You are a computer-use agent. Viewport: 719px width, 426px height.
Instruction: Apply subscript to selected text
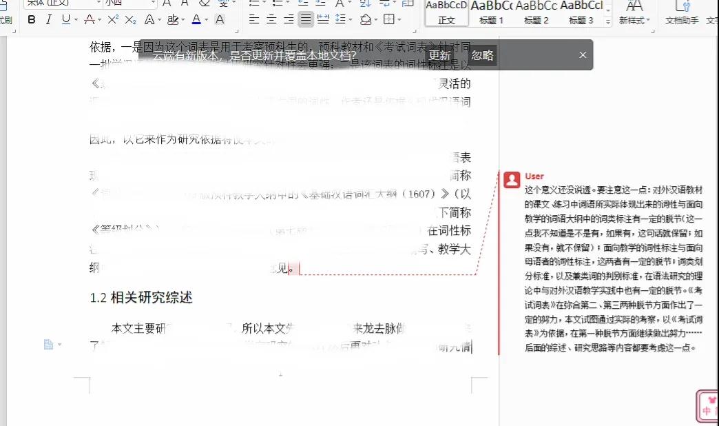(130, 19)
